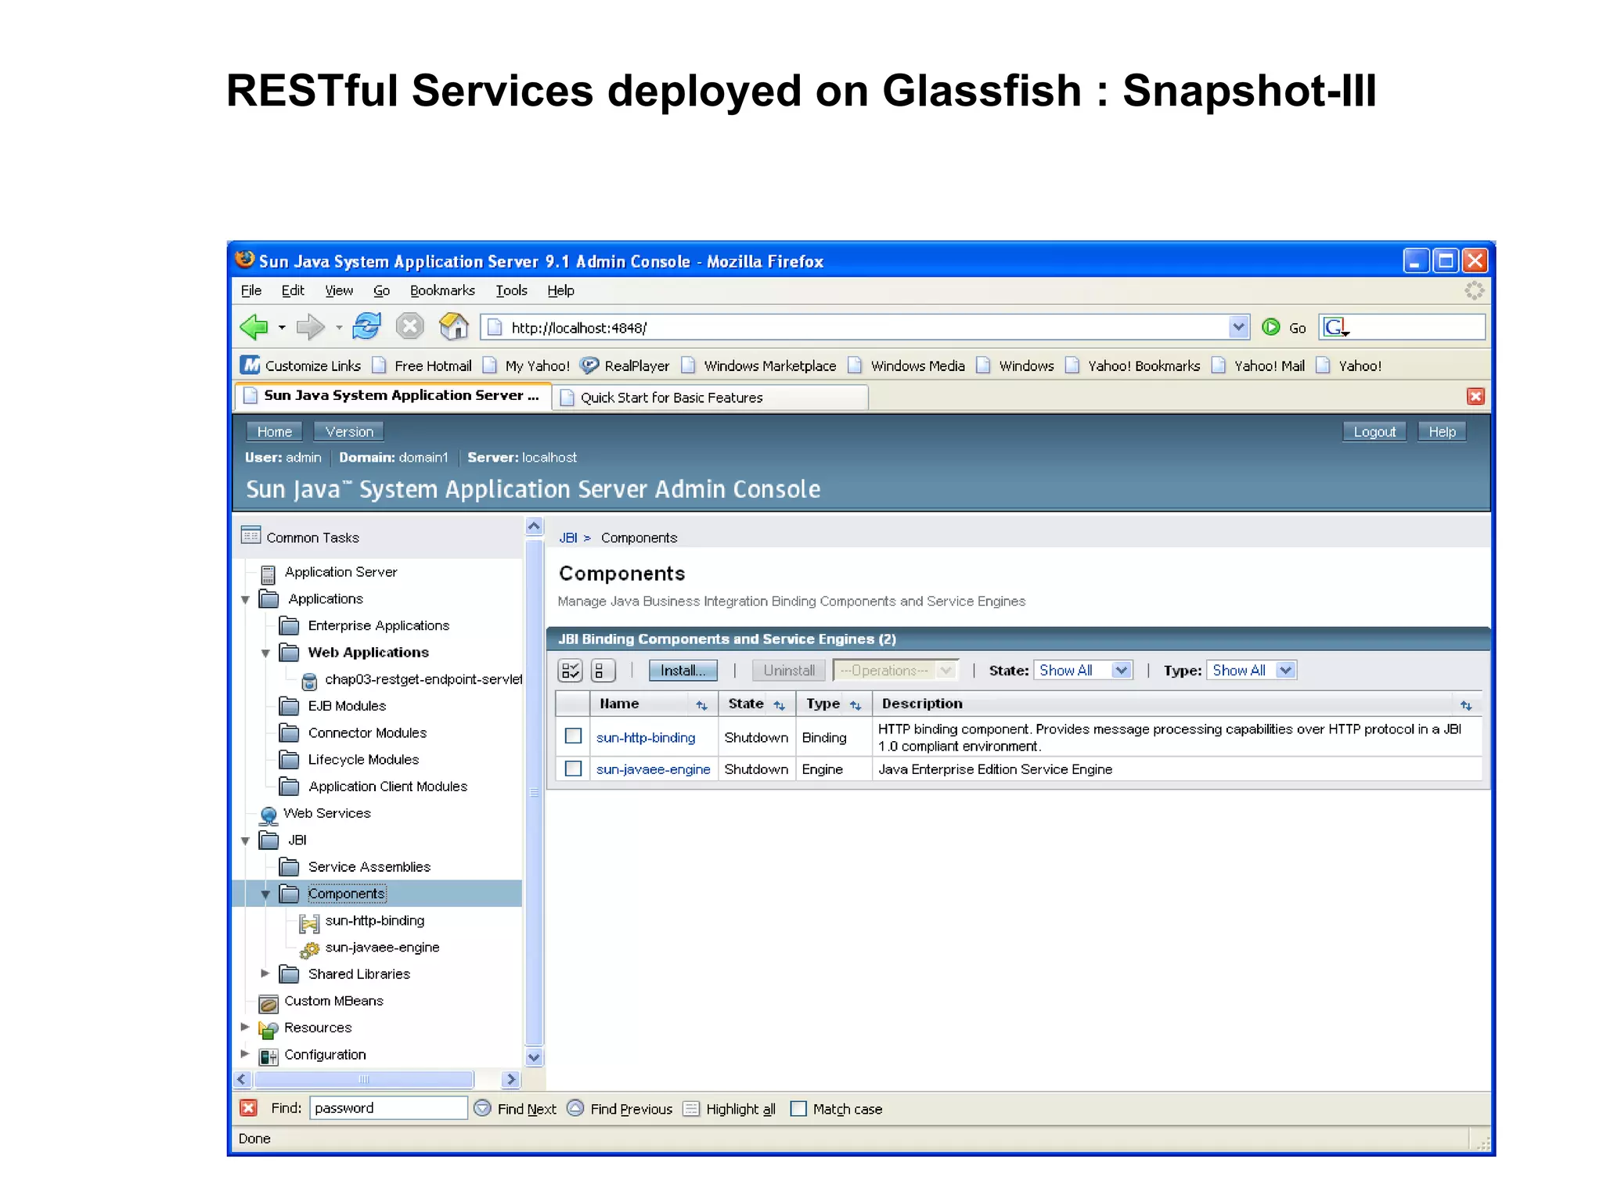The width and height of the screenshot is (1603, 1202).
Task: Go to the browser Home icon
Action: [x=454, y=326]
